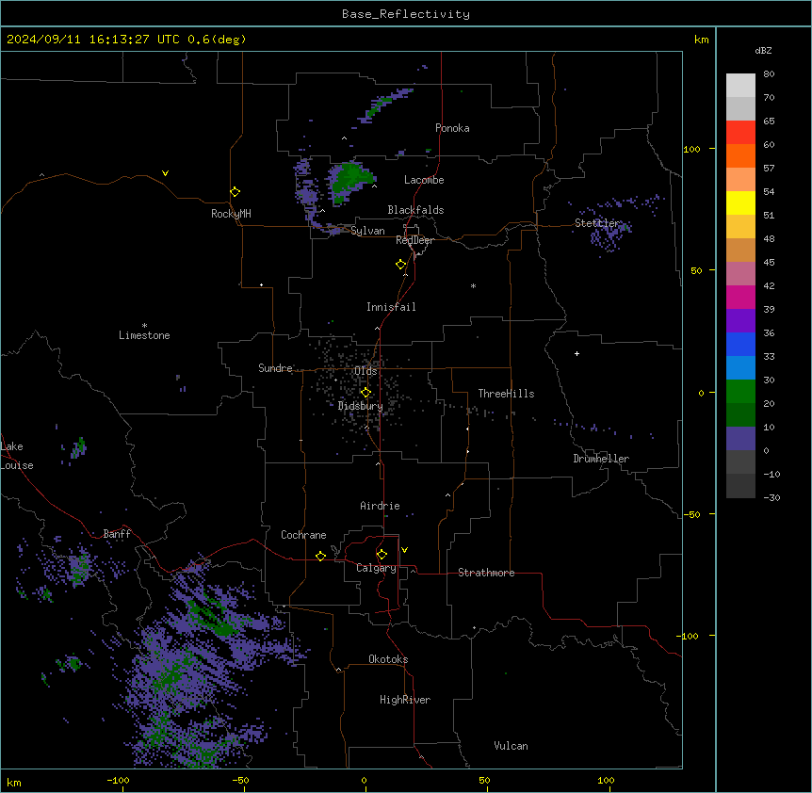Pick the blue 36-33 dBZ legend swatch
Viewport: 812px width, 793px height.
pos(740,344)
